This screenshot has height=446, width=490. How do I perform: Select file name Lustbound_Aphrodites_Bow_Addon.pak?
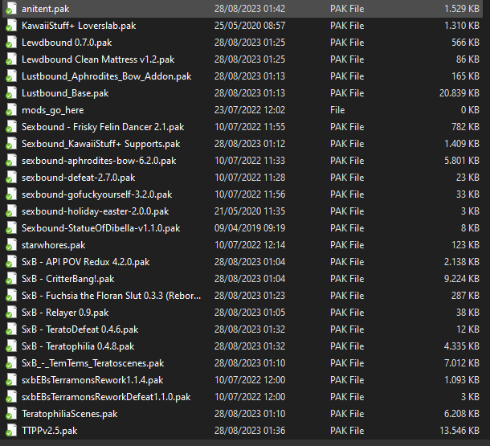click(107, 76)
